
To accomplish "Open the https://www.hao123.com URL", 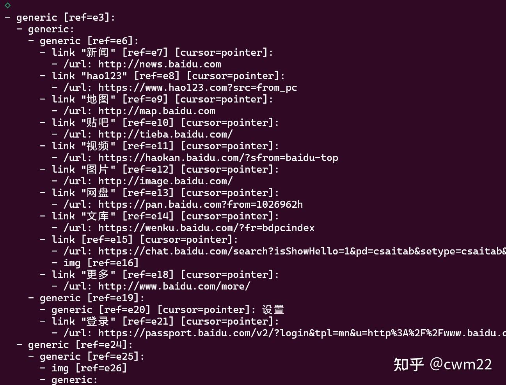I will point(197,88).
